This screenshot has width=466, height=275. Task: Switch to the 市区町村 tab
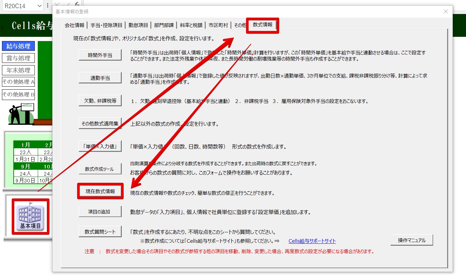pyautogui.click(x=218, y=25)
